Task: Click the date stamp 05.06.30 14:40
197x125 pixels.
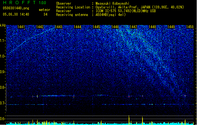Action: point(16,14)
